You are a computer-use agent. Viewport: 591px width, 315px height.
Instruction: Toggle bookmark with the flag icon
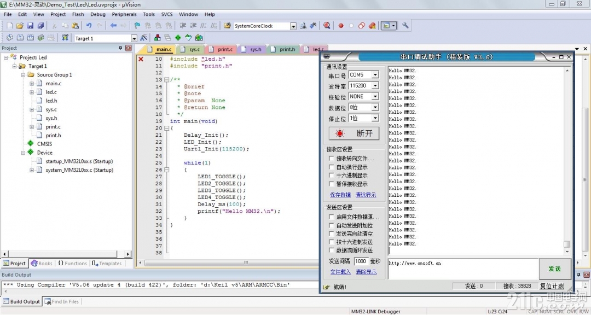pos(137,26)
